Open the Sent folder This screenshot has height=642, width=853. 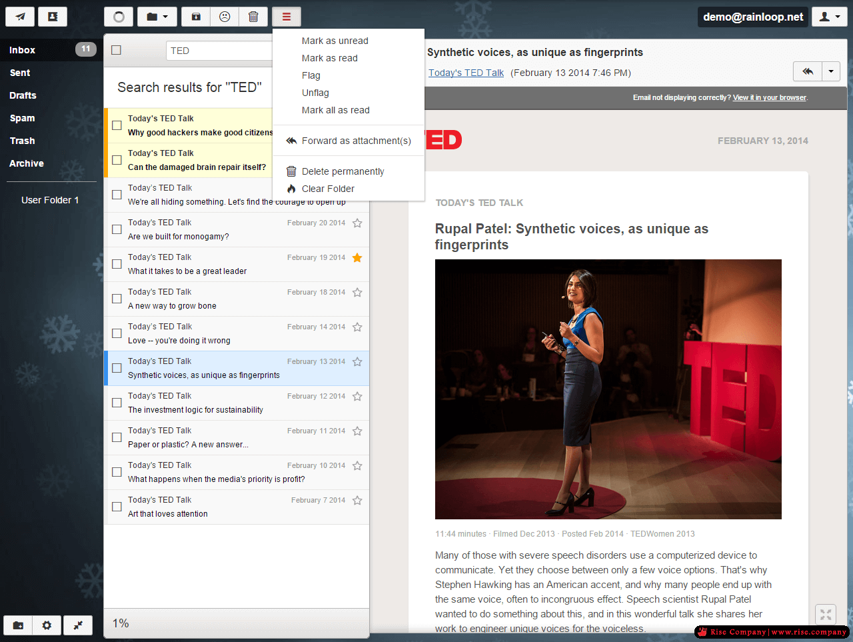(x=51, y=73)
